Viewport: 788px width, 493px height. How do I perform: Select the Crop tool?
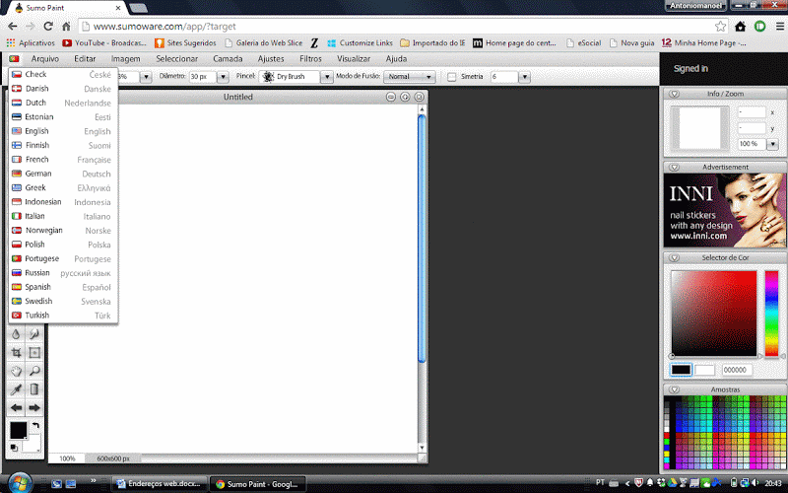tap(16, 353)
